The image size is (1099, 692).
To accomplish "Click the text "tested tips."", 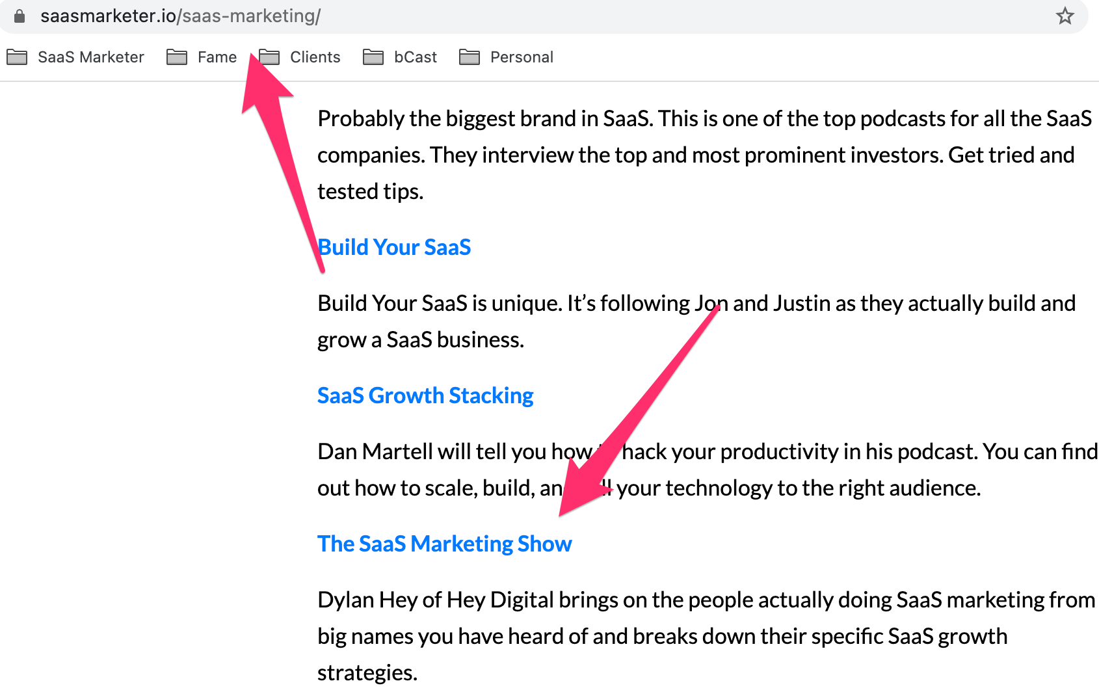I will pos(371,191).
